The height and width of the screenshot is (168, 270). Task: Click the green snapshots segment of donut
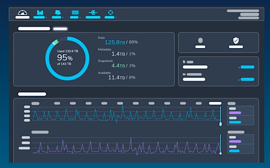(55, 42)
